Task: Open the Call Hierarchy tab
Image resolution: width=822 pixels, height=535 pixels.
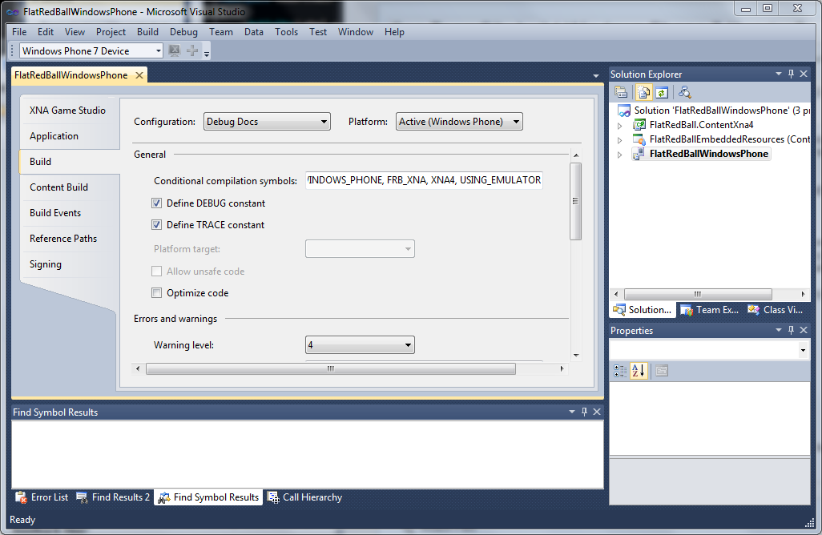Action: click(x=305, y=497)
